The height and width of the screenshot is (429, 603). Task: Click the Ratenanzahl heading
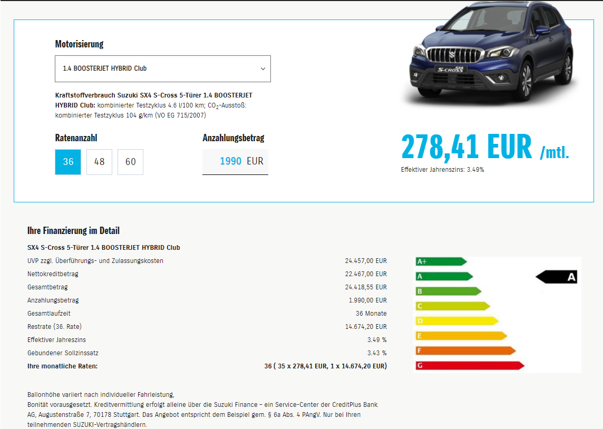[x=76, y=138]
